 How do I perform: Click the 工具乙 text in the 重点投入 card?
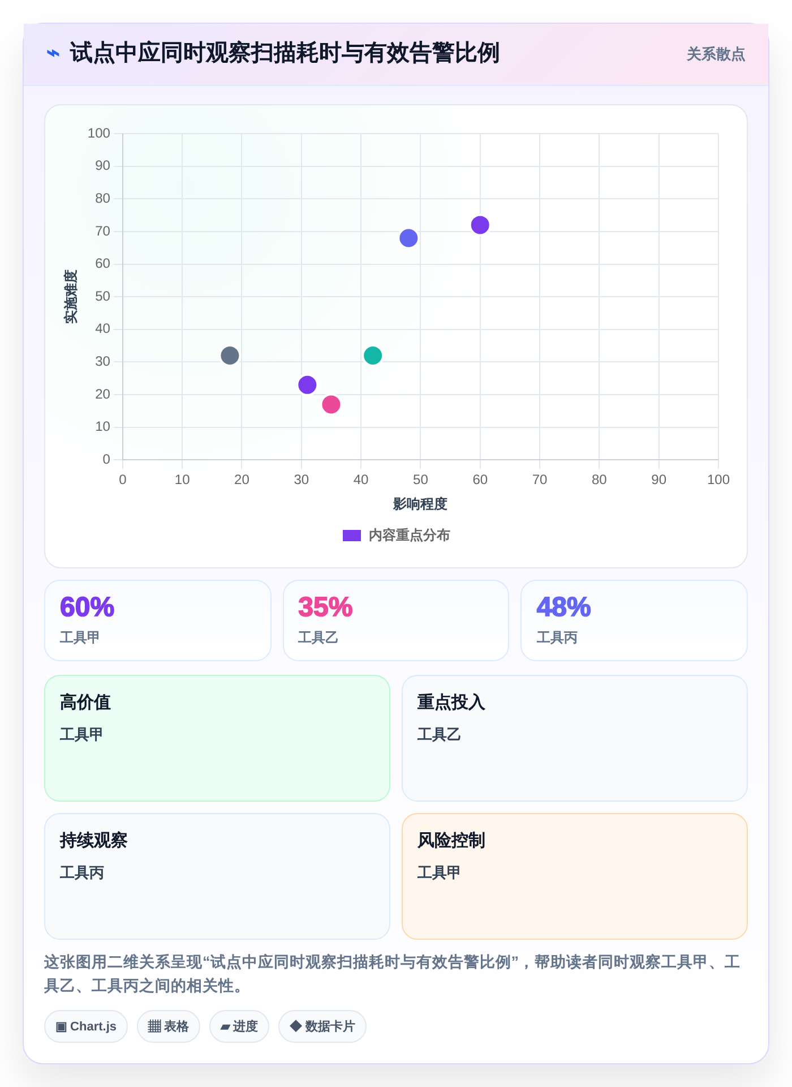pos(439,735)
